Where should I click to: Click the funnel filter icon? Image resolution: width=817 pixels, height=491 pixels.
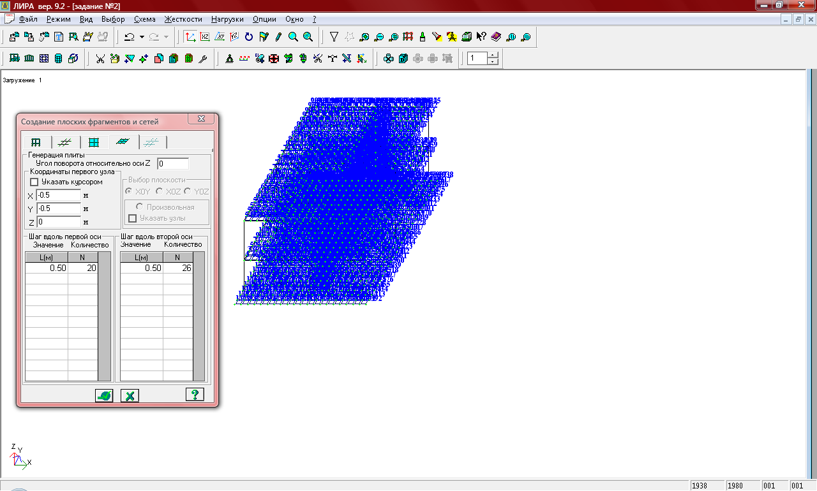(x=334, y=37)
